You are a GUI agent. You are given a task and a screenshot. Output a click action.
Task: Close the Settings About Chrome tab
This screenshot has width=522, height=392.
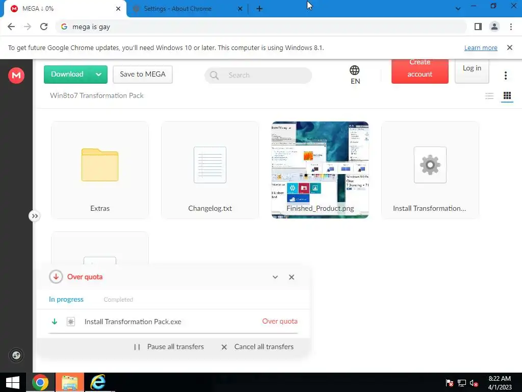[240, 9]
